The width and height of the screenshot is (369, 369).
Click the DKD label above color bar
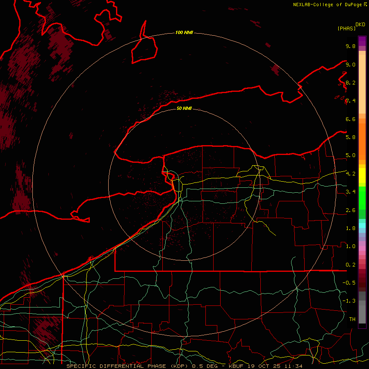[360, 24]
